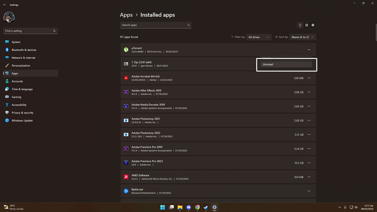Image resolution: width=377 pixels, height=212 pixels.
Task: Open more options for Adobe Acrobat (64-bit)
Action: pyautogui.click(x=309, y=78)
